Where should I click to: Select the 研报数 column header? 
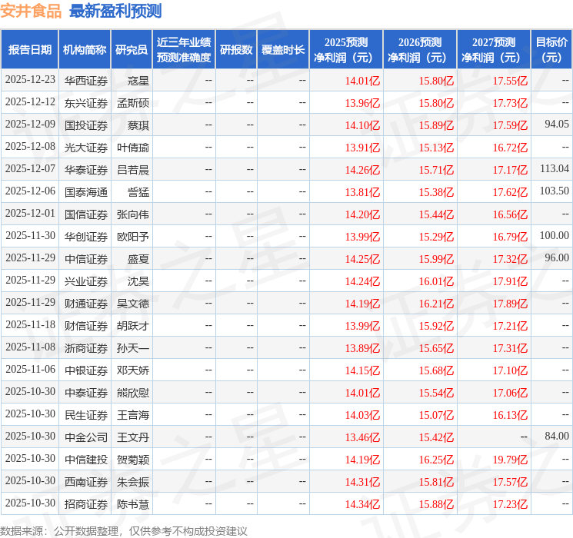click(235, 50)
